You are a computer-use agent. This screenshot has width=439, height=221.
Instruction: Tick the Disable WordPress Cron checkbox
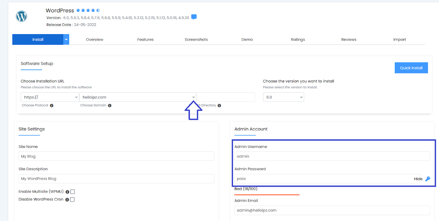[x=72, y=200]
